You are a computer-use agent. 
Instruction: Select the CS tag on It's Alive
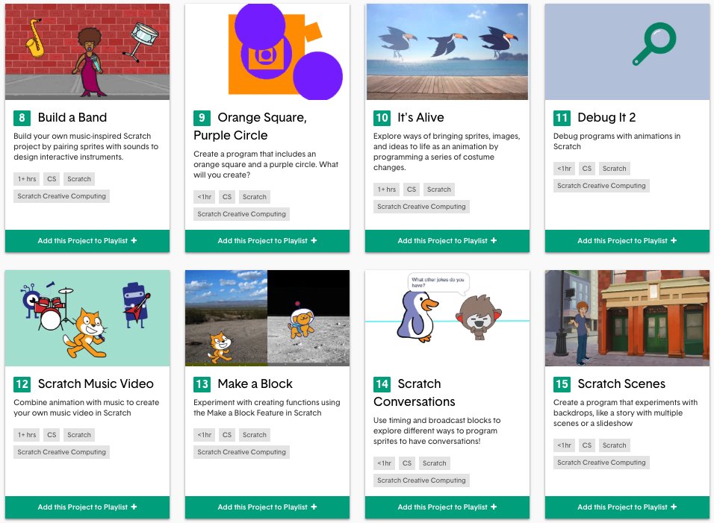point(412,190)
